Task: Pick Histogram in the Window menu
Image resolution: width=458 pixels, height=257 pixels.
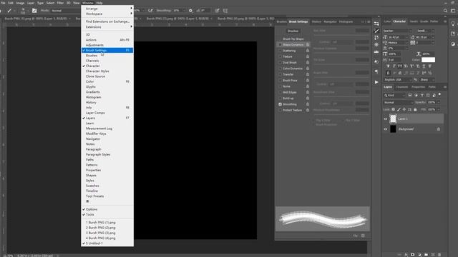Action: 107,97
